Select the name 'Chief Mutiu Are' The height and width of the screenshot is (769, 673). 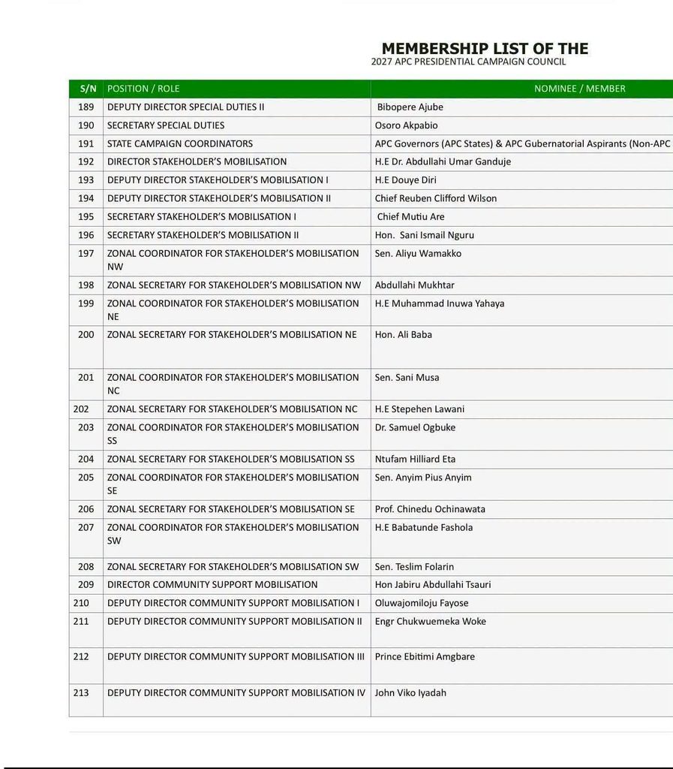coord(410,217)
